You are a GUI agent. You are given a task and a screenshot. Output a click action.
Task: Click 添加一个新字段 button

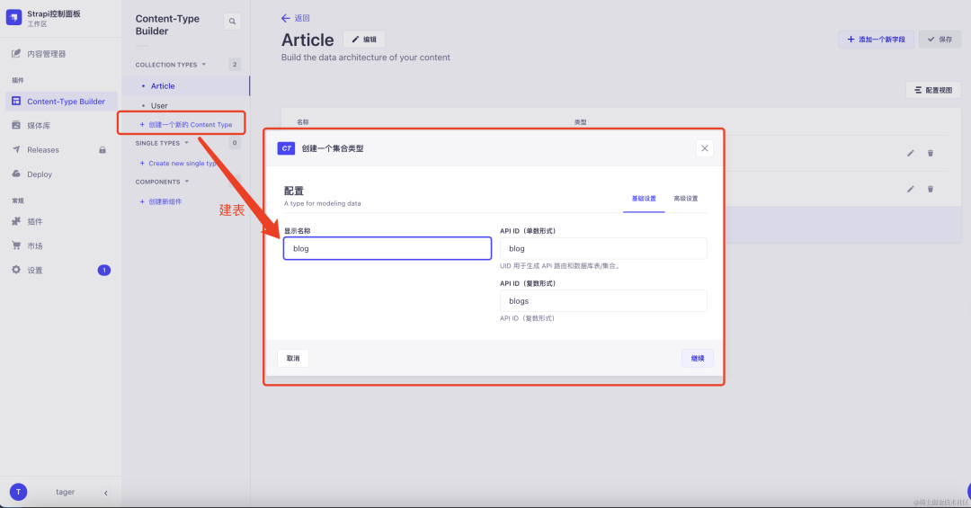point(877,39)
